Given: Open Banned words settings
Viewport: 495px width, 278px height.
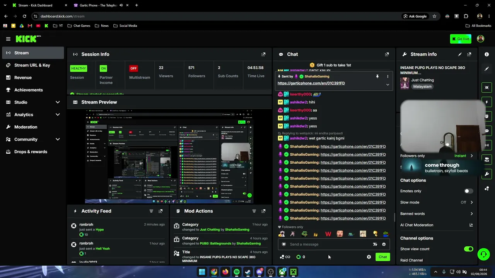Looking at the screenshot, I should coord(437,214).
